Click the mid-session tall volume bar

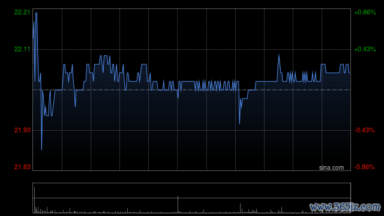[x=178, y=204]
